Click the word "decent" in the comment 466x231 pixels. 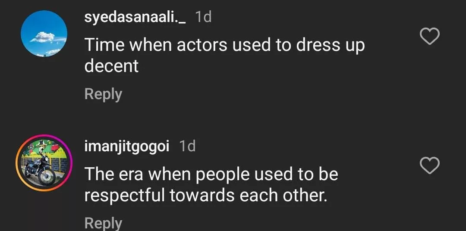pyautogui.click(x=111, y=66)
